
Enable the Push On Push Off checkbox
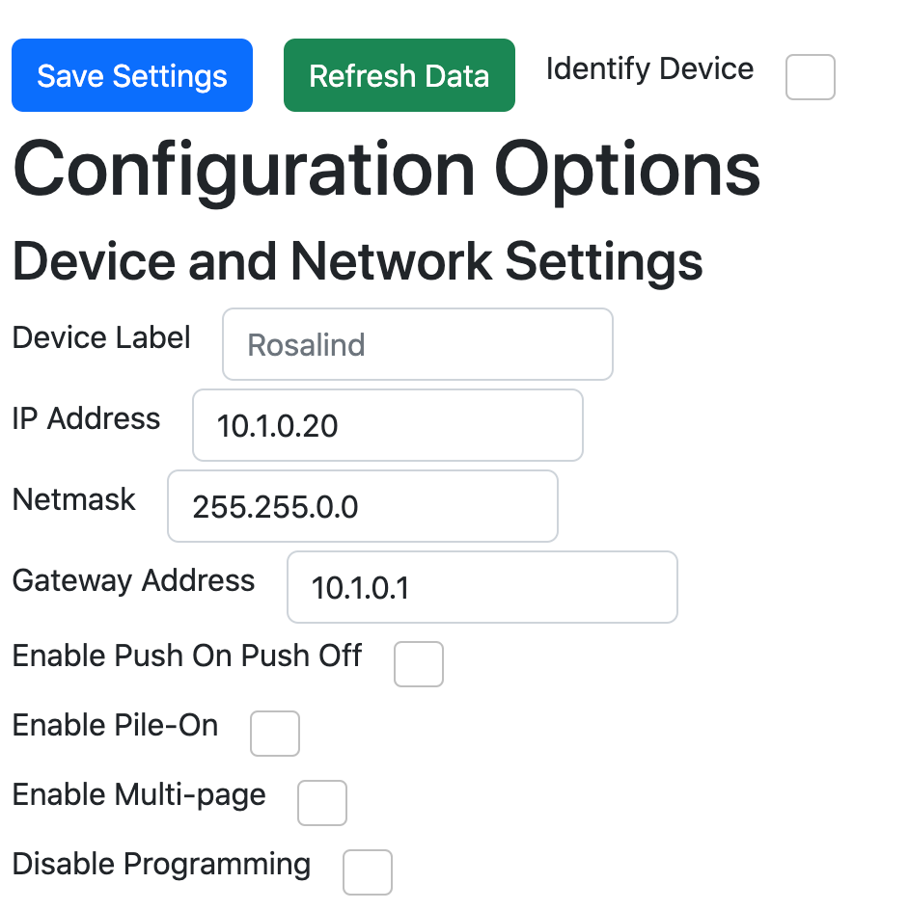point(419,664)
